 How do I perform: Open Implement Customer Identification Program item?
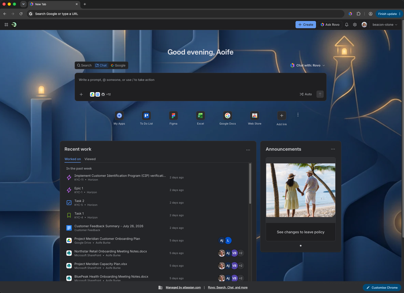click(156, 177)
